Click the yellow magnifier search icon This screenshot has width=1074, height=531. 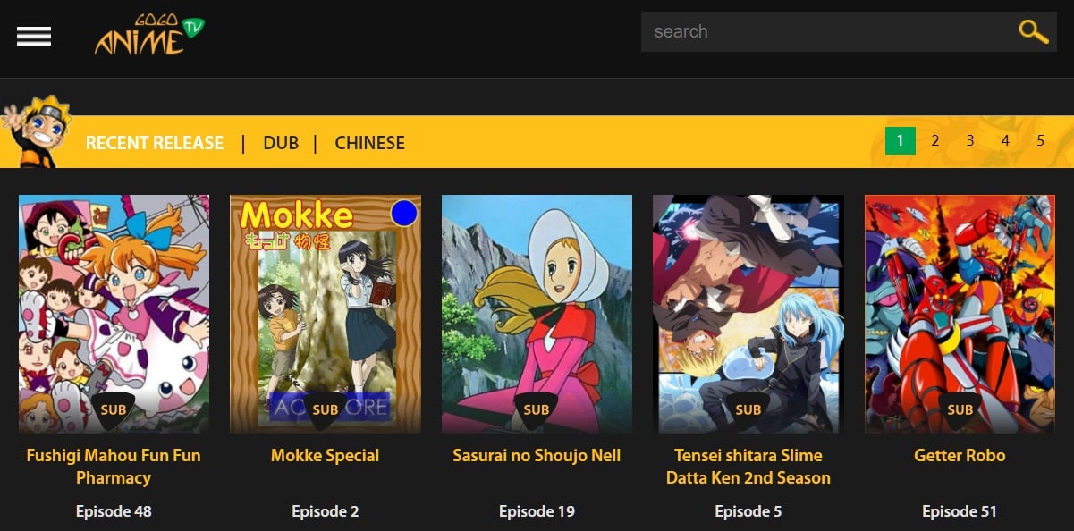pyautogui.click(x=1033, y=31)
